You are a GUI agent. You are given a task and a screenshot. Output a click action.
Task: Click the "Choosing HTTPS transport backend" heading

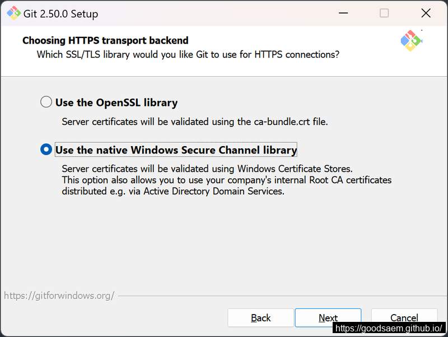[105, 40]
